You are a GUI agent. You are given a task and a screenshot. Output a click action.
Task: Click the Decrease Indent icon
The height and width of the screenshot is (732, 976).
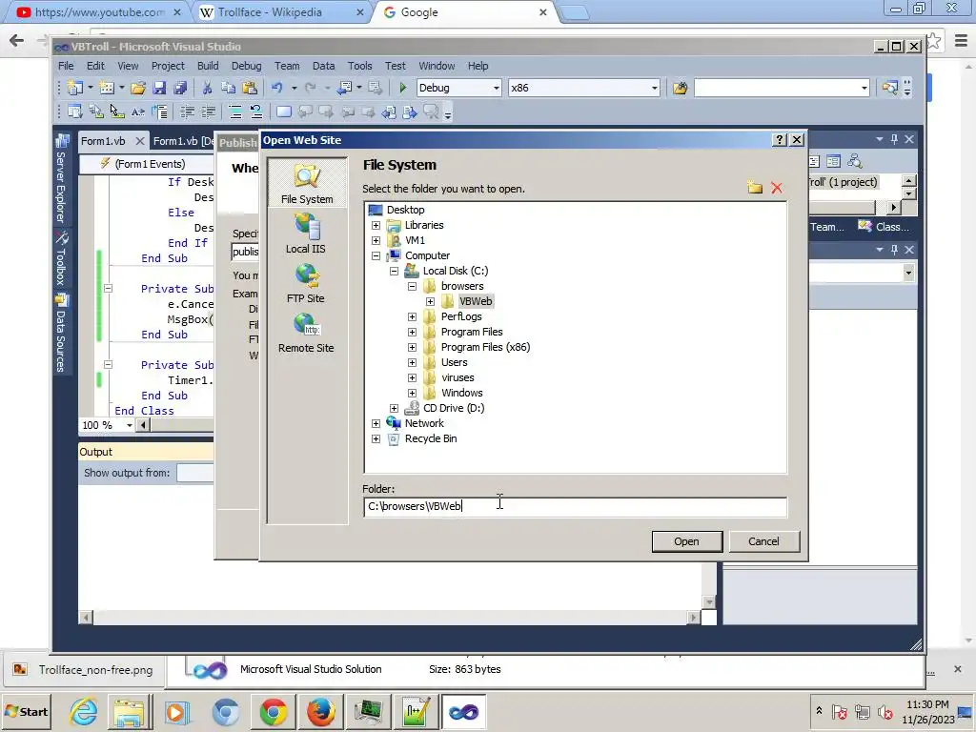[x=187, y=112]
